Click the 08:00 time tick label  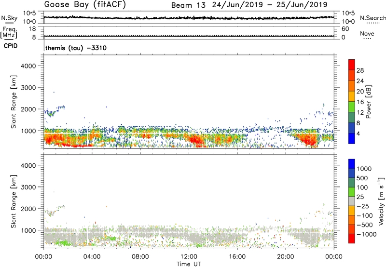(140, 257)
